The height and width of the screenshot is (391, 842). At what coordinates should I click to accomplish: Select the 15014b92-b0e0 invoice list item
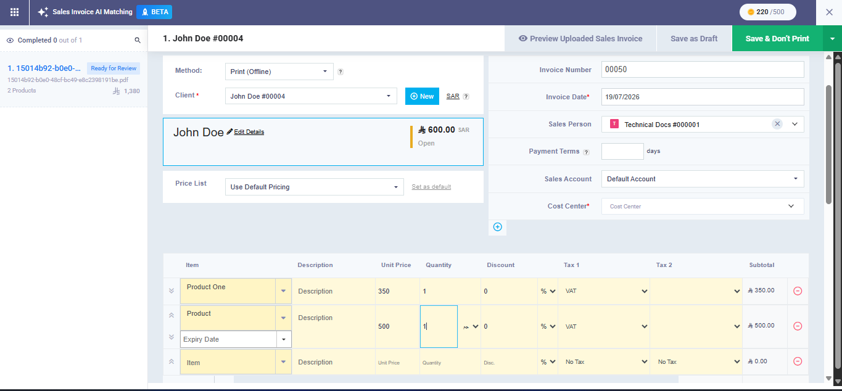73,79
